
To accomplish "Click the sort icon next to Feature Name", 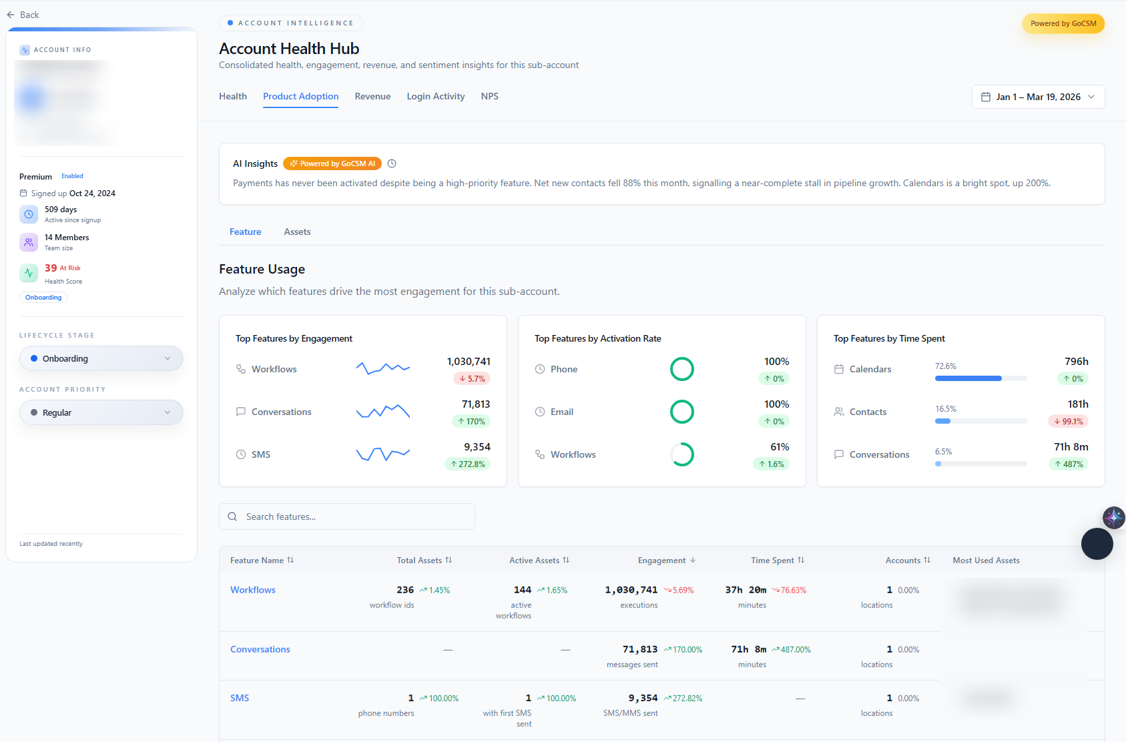I will click(290, 561).
